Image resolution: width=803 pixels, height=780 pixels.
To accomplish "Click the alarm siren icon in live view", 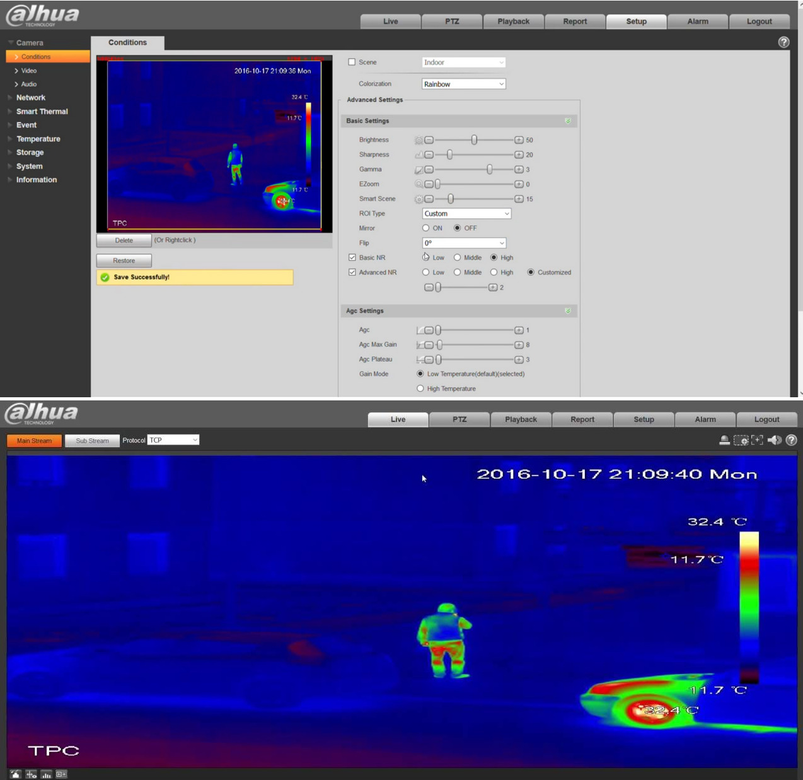I will tap(724, 440).
